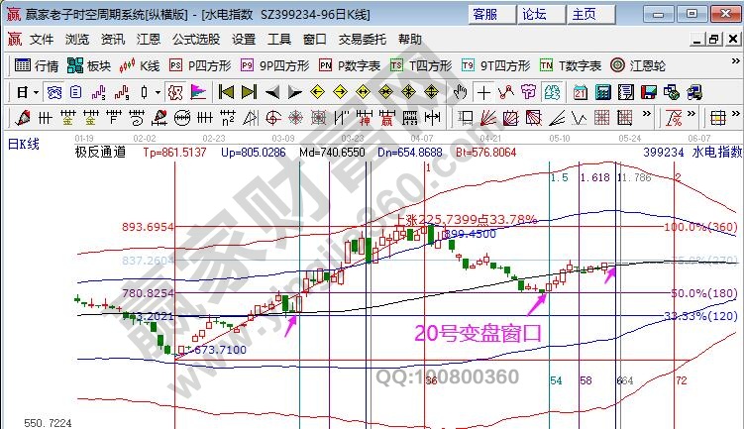Open the 板块 sector list
The image size is (744, 429).
click(x=89, y=65)
